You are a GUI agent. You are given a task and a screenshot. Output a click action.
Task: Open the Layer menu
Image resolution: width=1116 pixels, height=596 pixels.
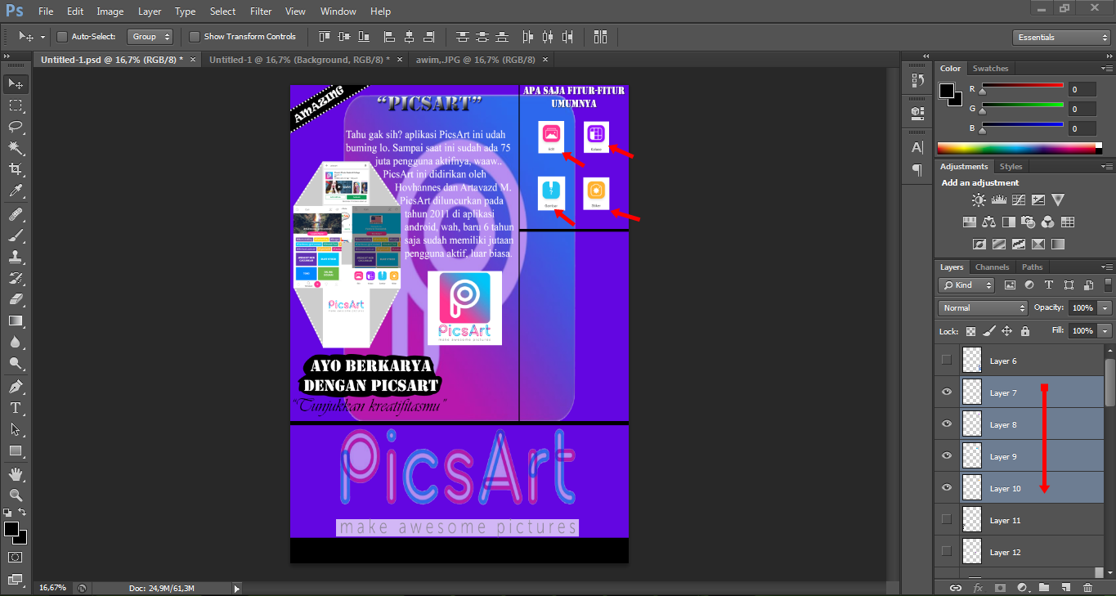[x=150, y=11]
